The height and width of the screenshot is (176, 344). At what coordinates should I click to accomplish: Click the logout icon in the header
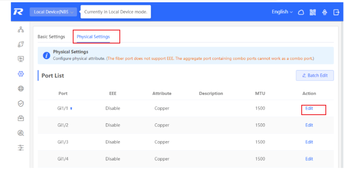[x=336, y=12]
